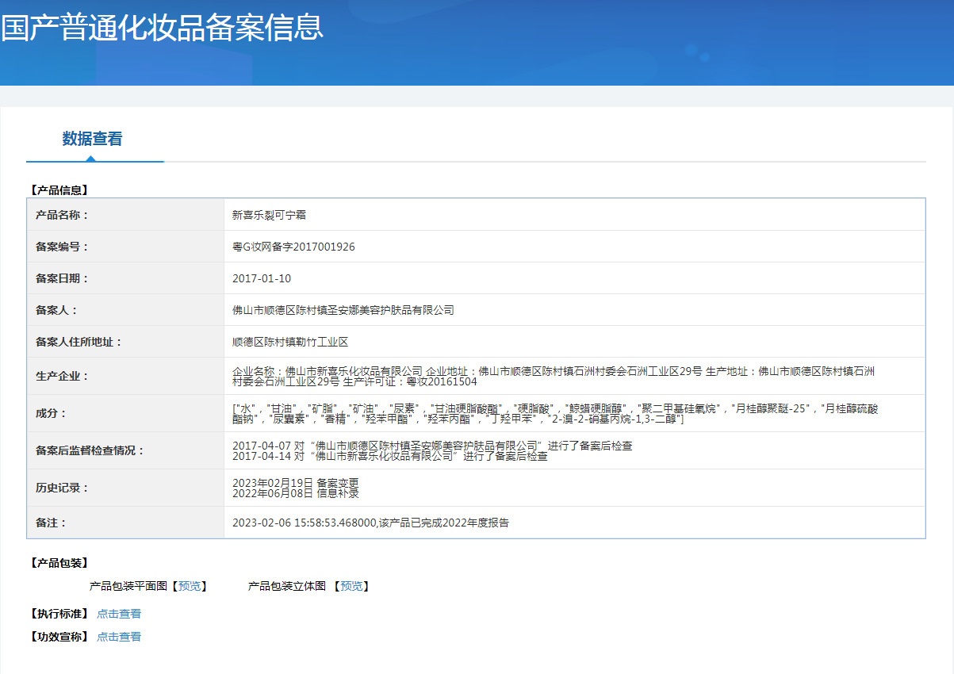Click the 备案编号 label cell
The height and width of the screenshot is (674, 954).
point(125,247)
